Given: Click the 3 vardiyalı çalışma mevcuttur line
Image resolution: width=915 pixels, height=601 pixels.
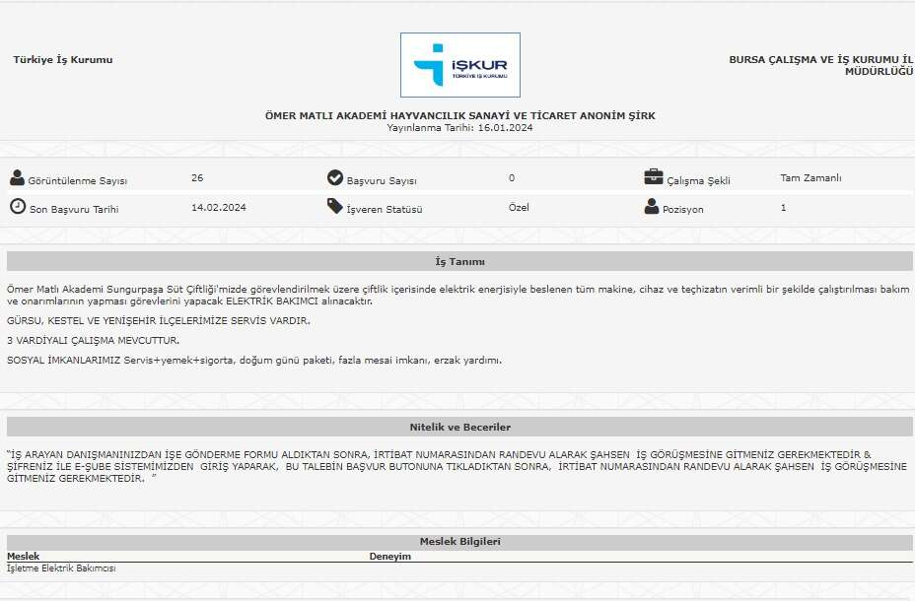Looking at the screenshot, I should pyautogui.click(x=93, y=340).
